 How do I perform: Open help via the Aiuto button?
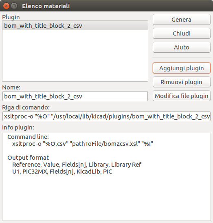[x=181, y=47]
